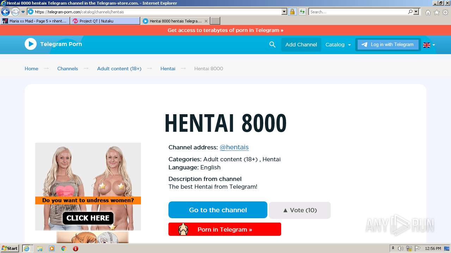451x253 pixels.
Task: Click the 12:56 PM system clock
Action: click(x=433, y=248)
